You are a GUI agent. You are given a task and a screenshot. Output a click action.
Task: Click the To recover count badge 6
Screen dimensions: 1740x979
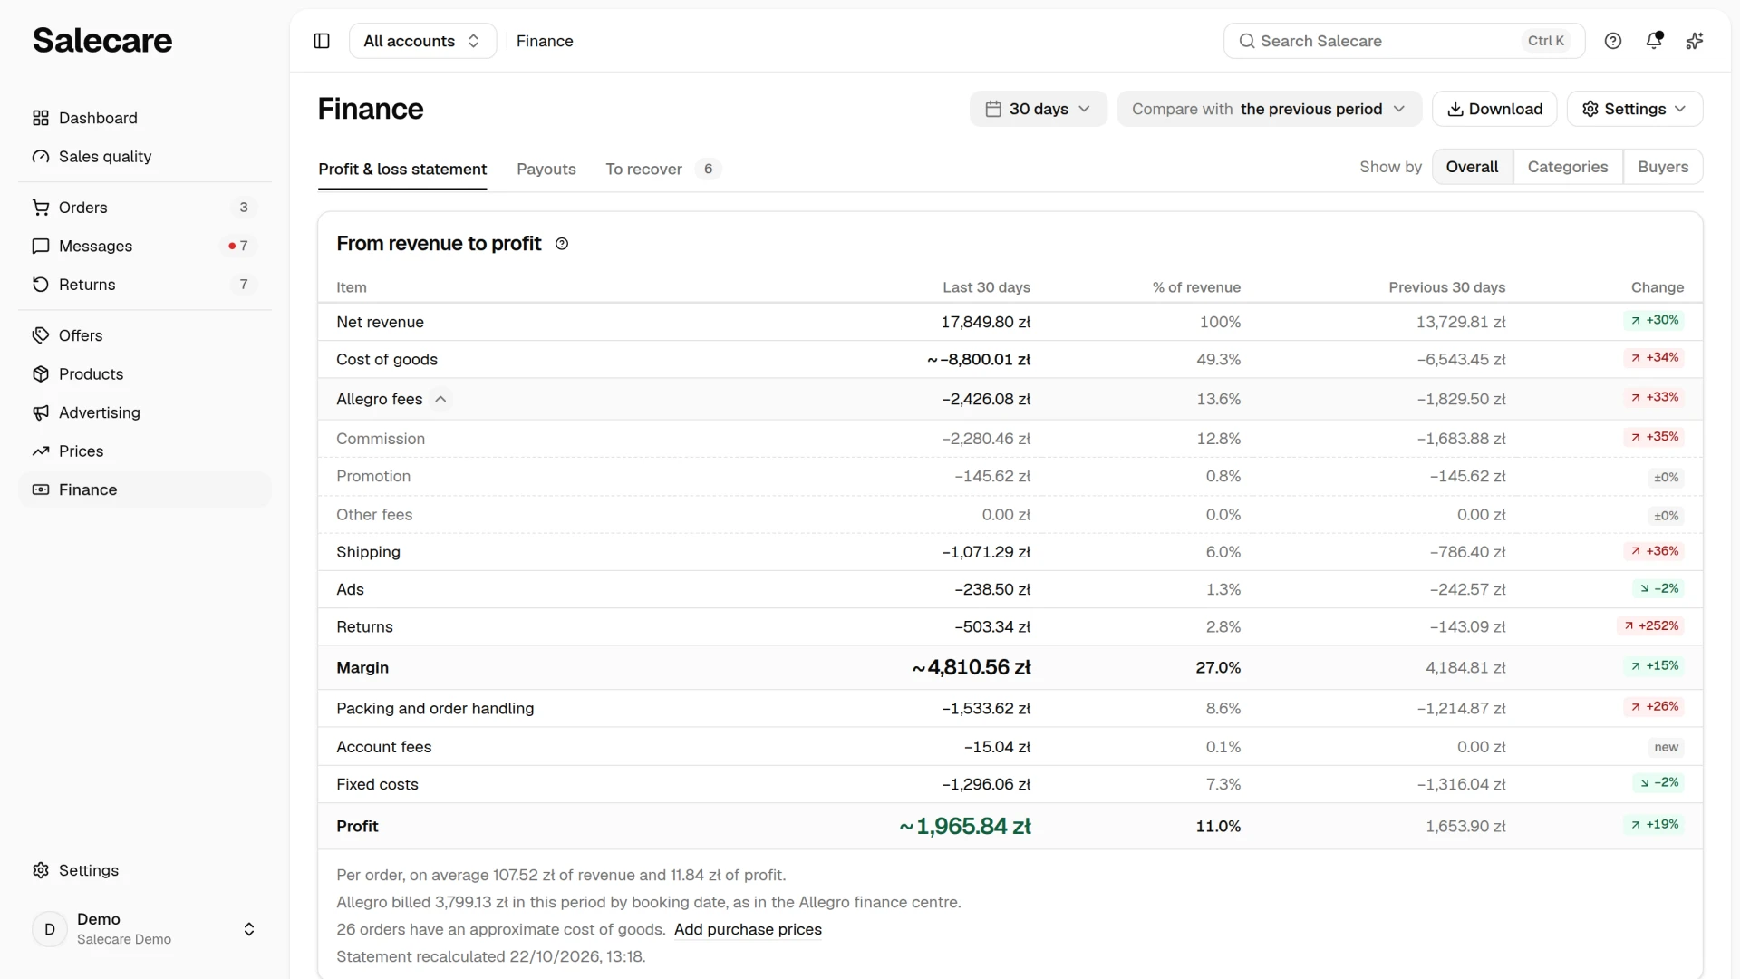(x=708, y=170)
